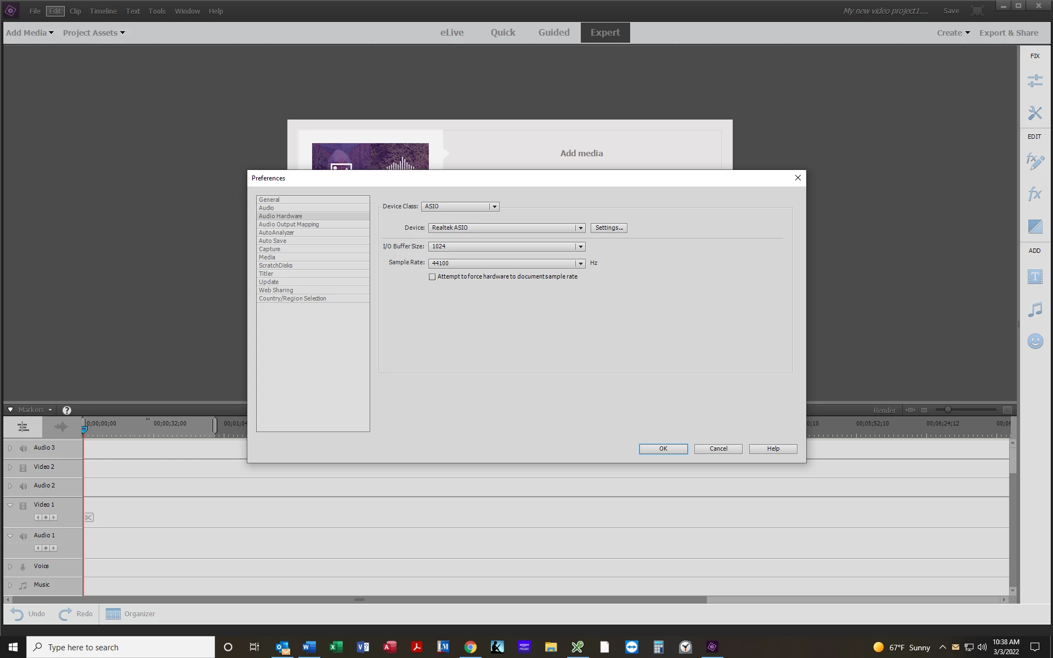
Task: Open the Adjust sliders panel icon
Action: tap(1034, 81)
